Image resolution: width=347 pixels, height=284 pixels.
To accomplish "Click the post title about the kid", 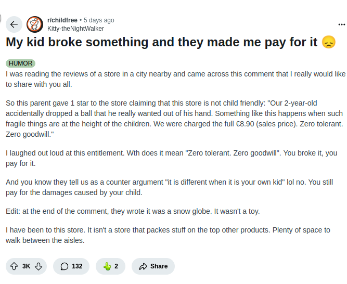I will (161, 42).
